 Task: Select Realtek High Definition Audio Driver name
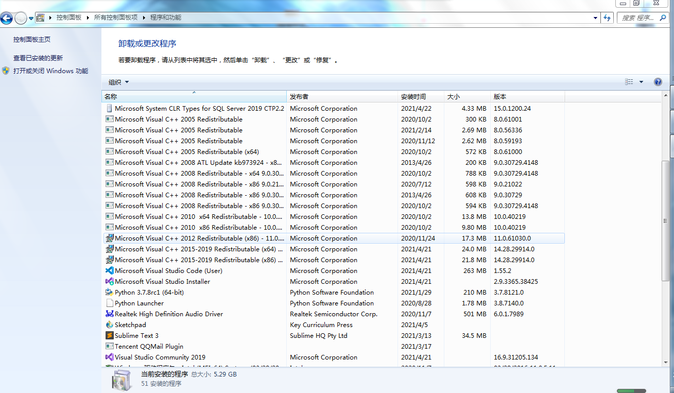pos(169,314)
